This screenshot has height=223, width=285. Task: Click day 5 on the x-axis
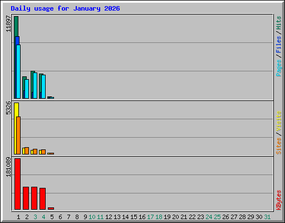52,217
